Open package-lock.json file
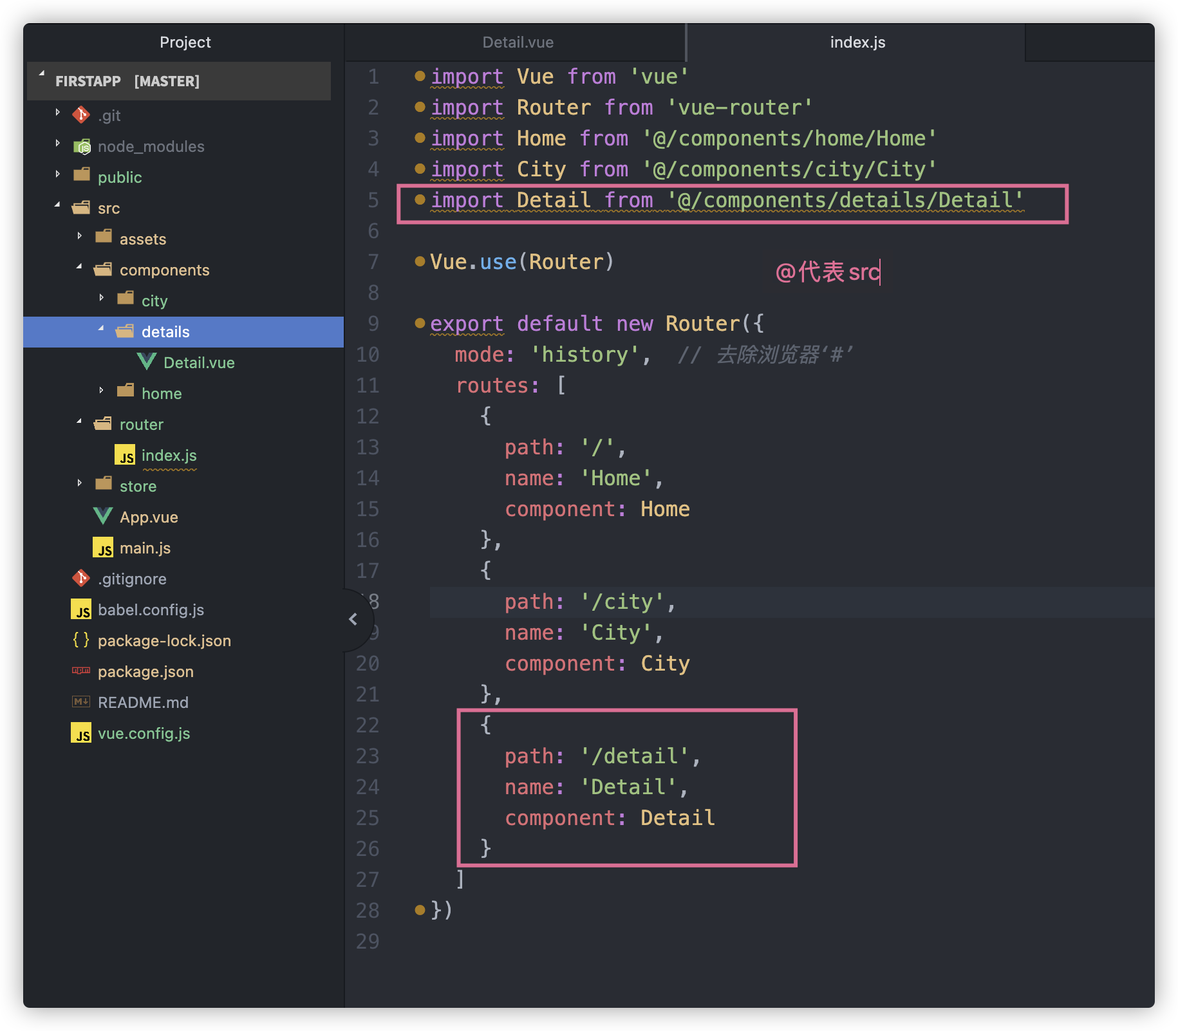Image resolution: width=1178 pixels, height=1031 pixels. [164, 640]
